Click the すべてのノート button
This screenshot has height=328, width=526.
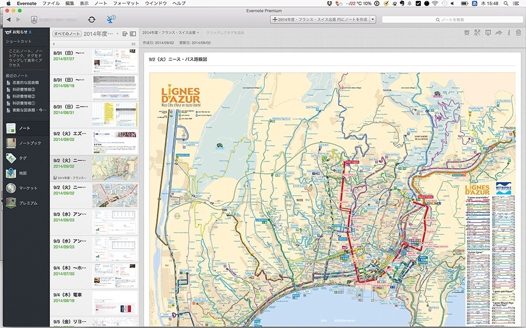point(67,34)
